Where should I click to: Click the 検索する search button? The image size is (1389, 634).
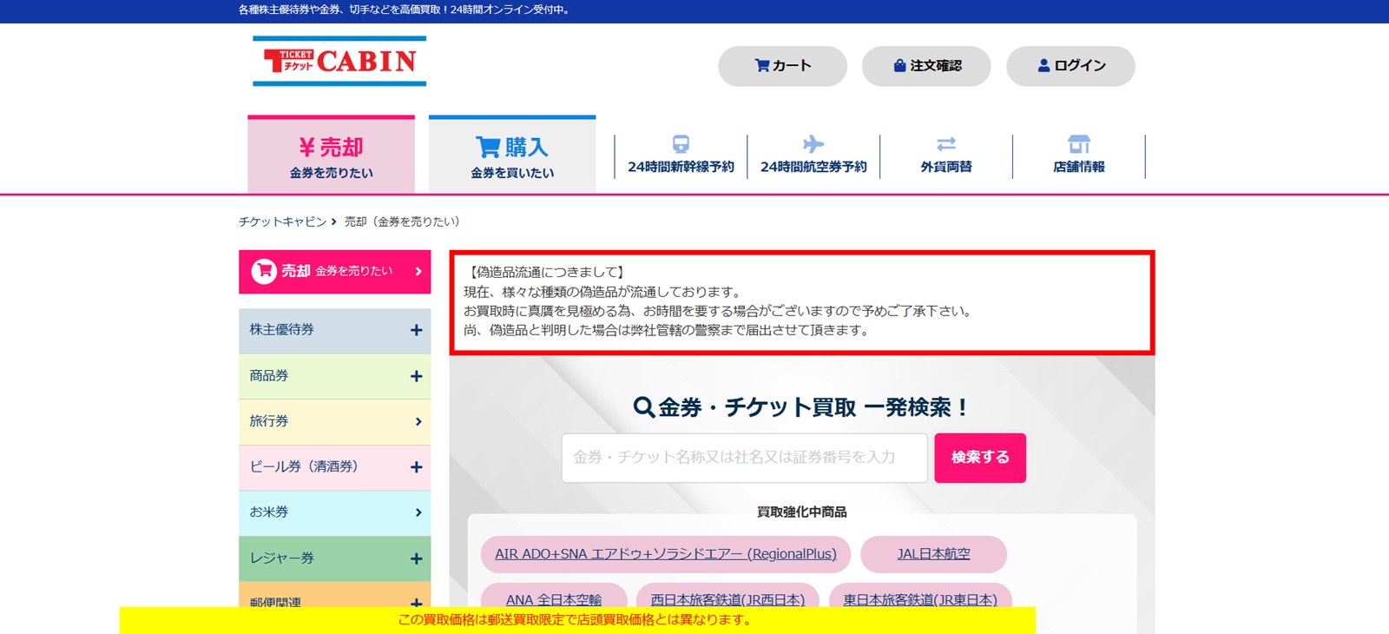(x=980, y=458)
